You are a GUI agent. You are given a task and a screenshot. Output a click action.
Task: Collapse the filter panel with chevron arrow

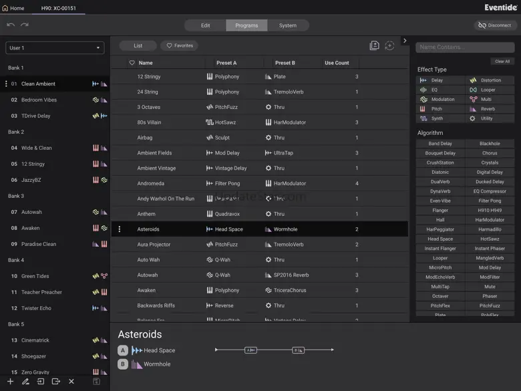405,41
